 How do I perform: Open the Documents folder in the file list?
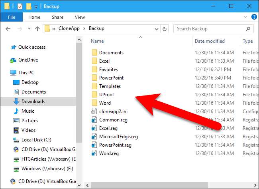pos(111,53)
